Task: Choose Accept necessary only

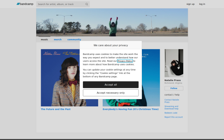Action: (x=111, y=93)
